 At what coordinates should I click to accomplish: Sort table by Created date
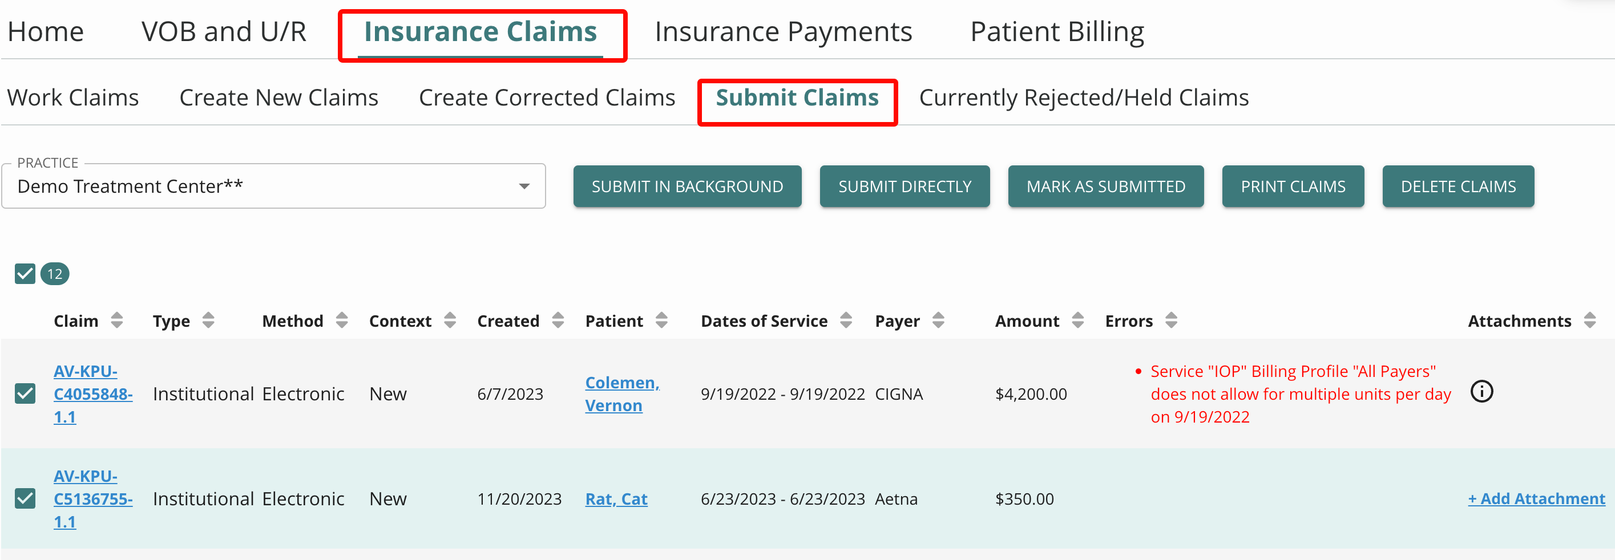558,320
